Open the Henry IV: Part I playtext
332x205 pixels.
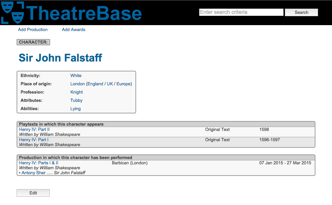[x=34, y=140]
